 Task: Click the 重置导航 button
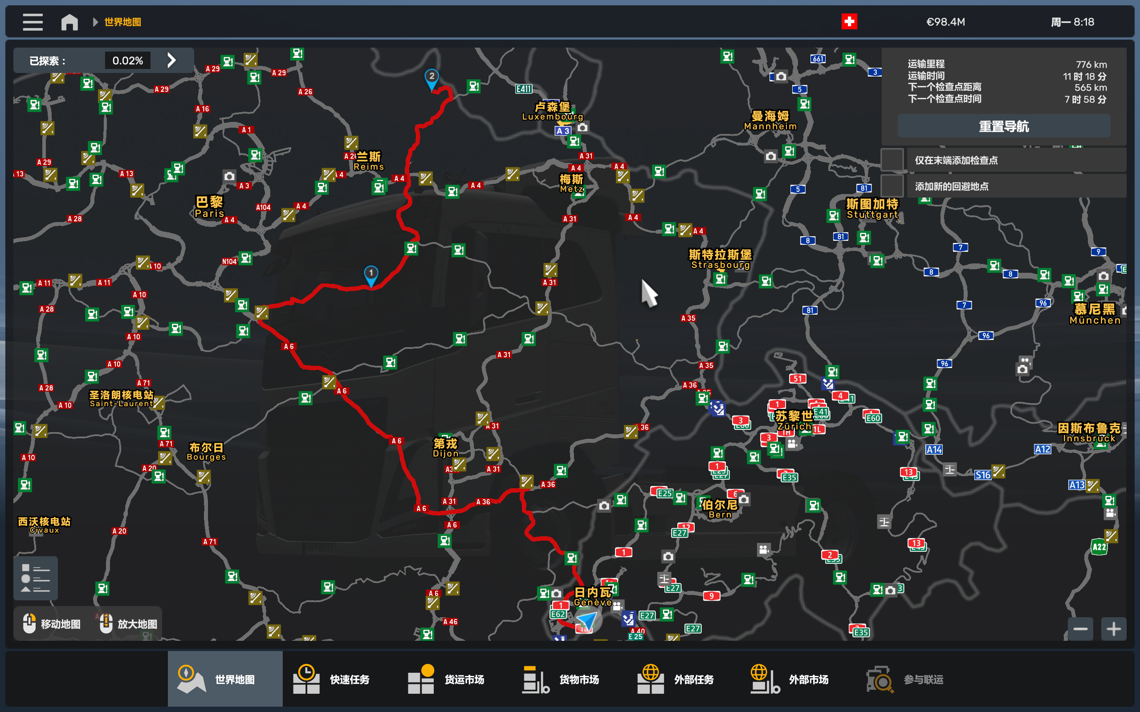(1003, 126)
